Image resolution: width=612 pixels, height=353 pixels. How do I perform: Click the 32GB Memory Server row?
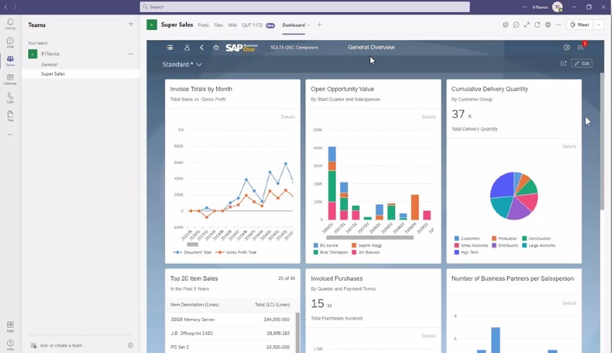[x=230, y=319]
